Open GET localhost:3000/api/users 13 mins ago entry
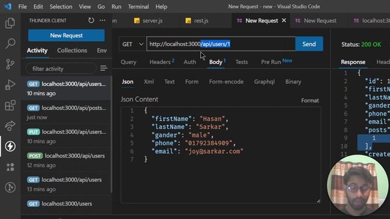This screenshot has width=390, height=219. 66,184
